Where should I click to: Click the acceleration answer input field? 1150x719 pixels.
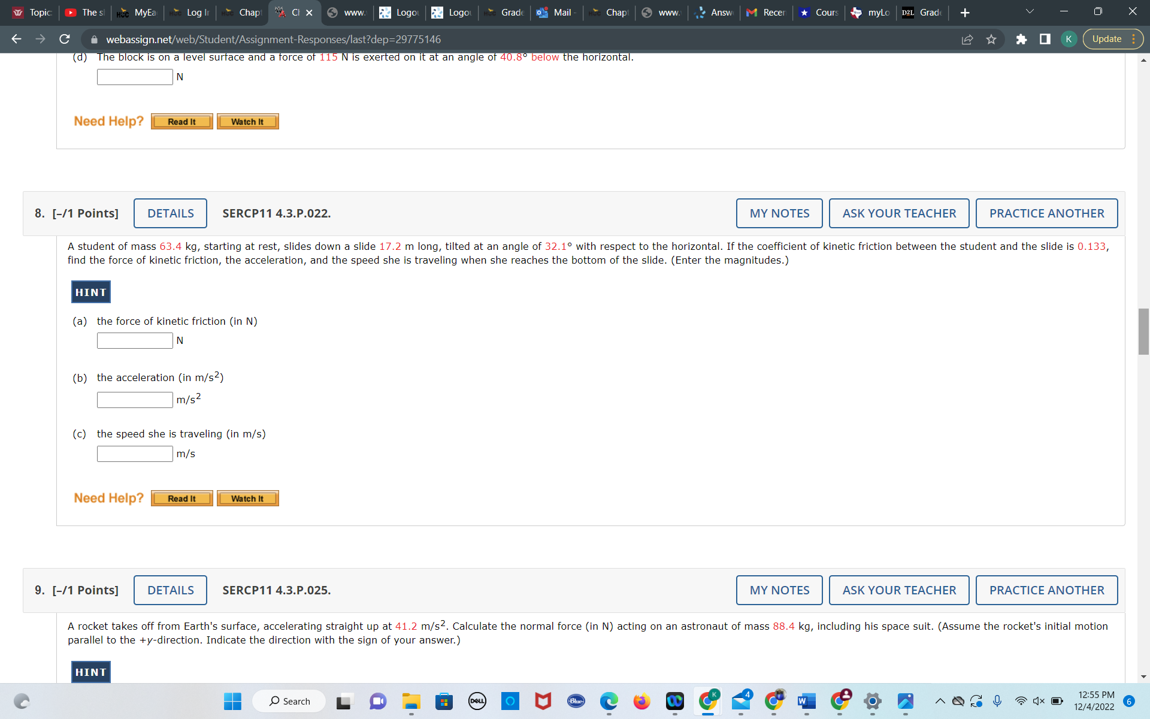click(x=134, y=400)
